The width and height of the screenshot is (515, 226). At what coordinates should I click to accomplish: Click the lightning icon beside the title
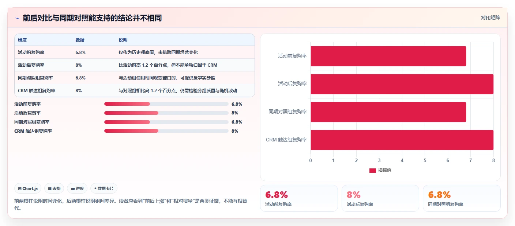17,18
